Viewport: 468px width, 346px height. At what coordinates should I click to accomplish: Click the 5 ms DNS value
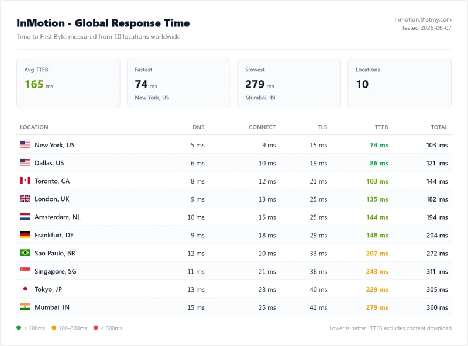(x=198, y=145)
